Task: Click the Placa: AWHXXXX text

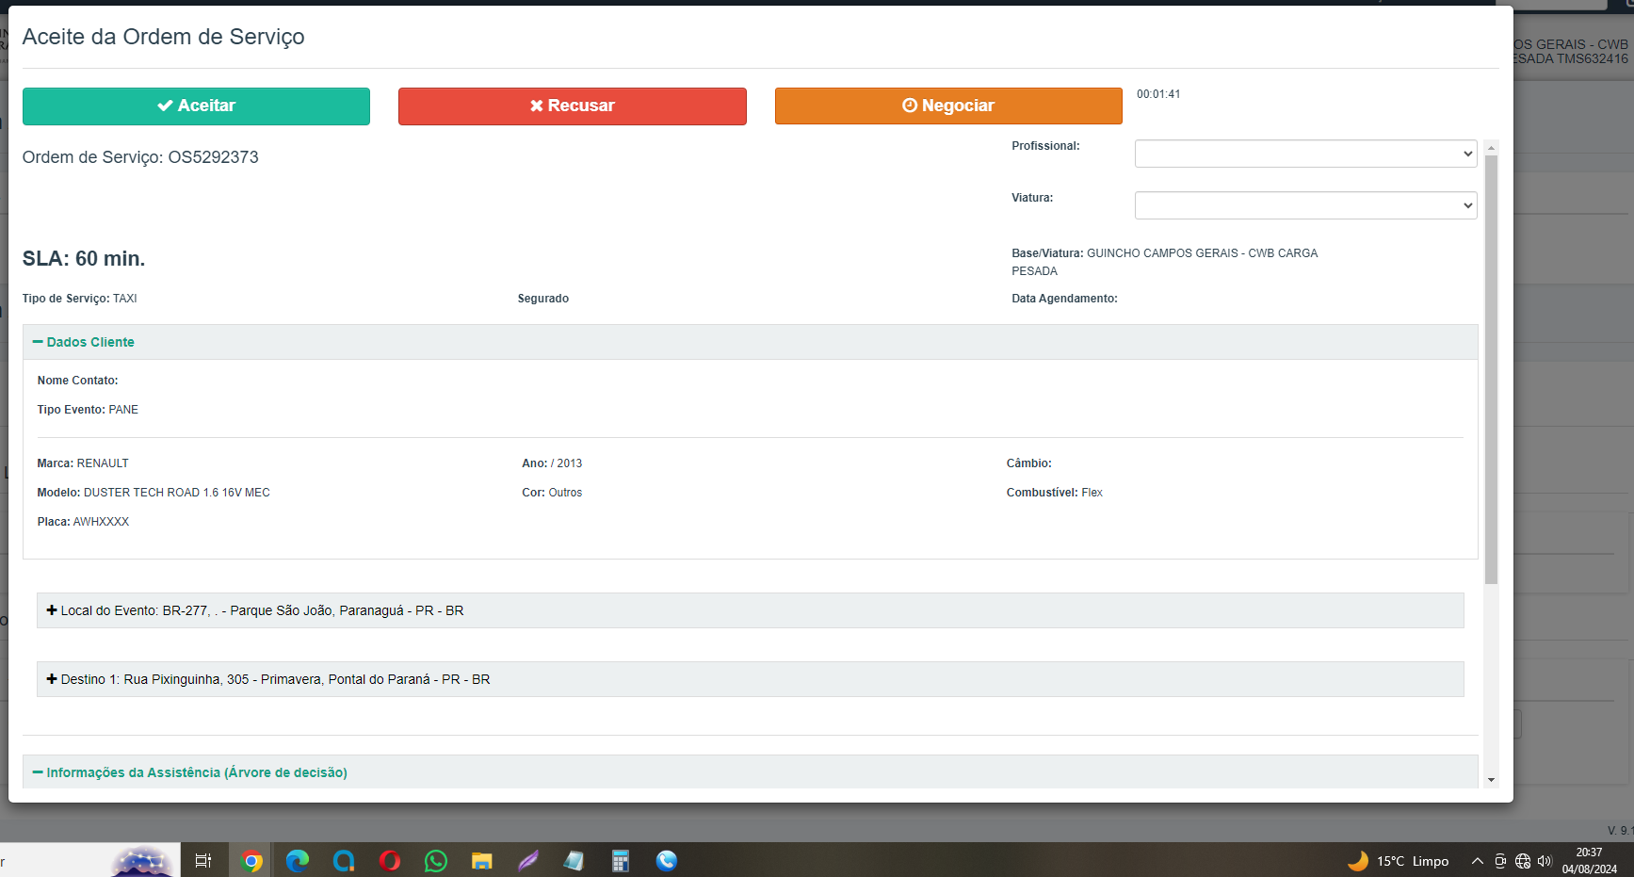Action: click(83, 522)
